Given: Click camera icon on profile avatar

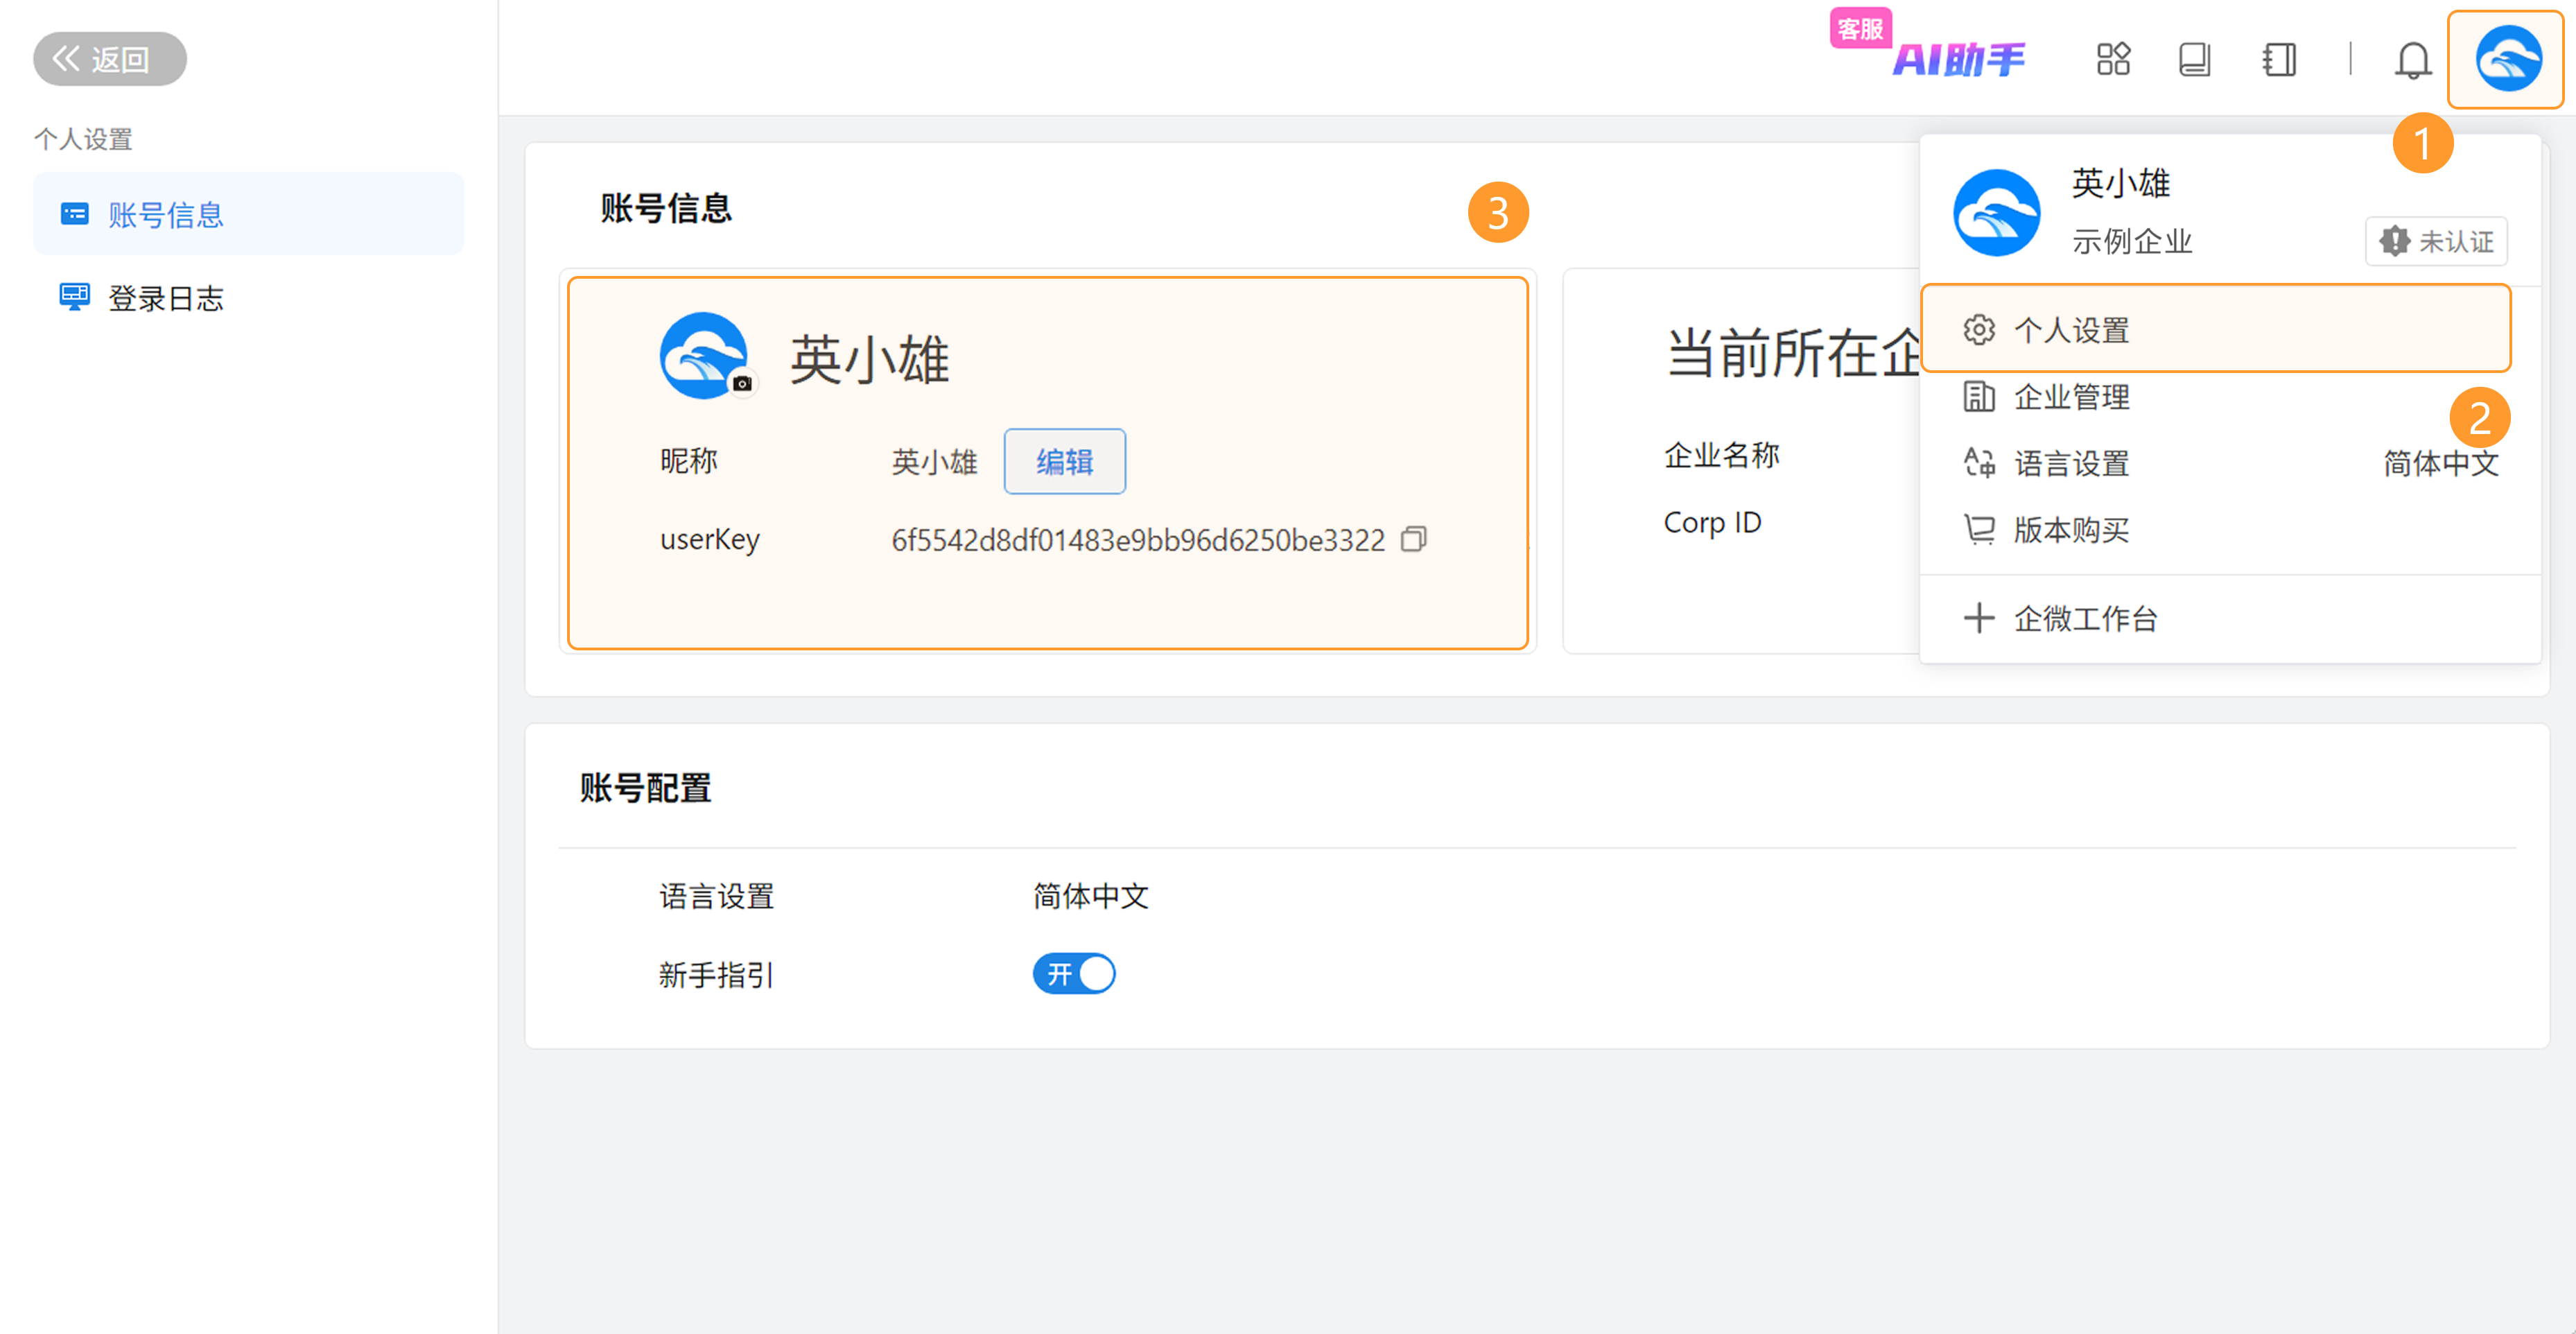Looking at the screenshot, I should coord(742,383).
